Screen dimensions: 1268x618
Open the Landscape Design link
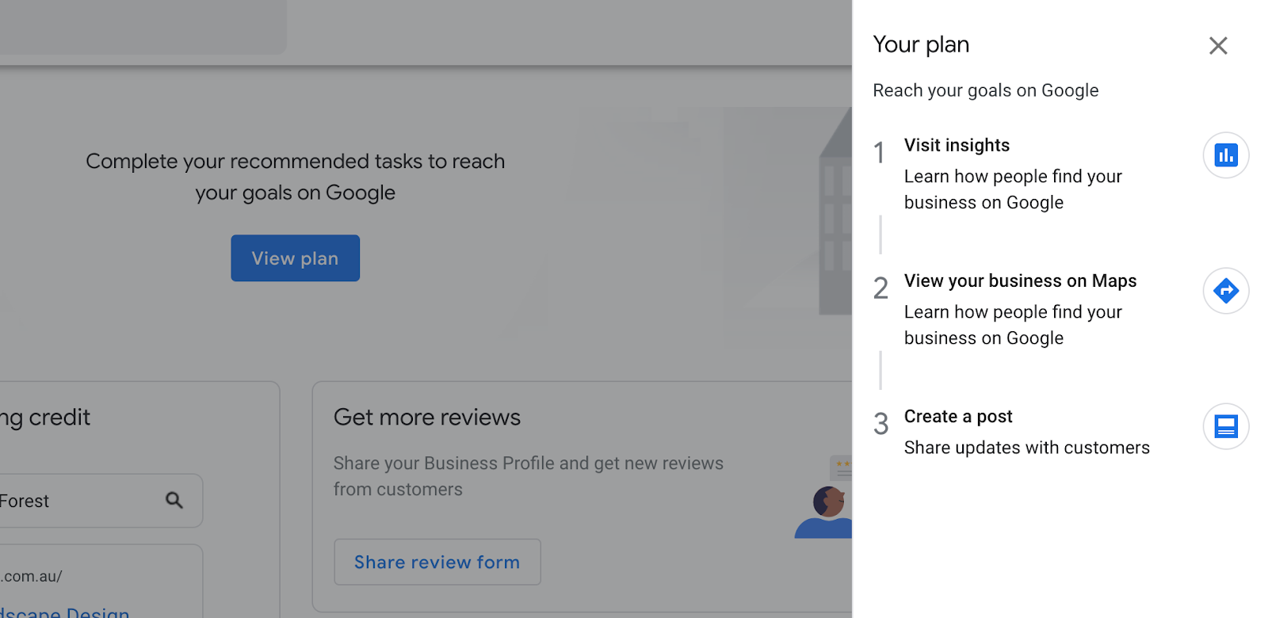click(65, 612)
